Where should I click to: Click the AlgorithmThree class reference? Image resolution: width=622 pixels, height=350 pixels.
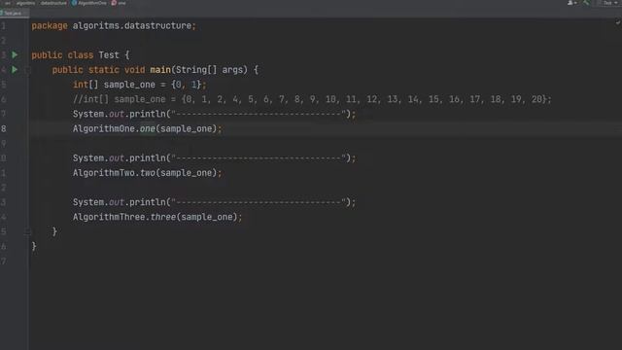point(109,217)
